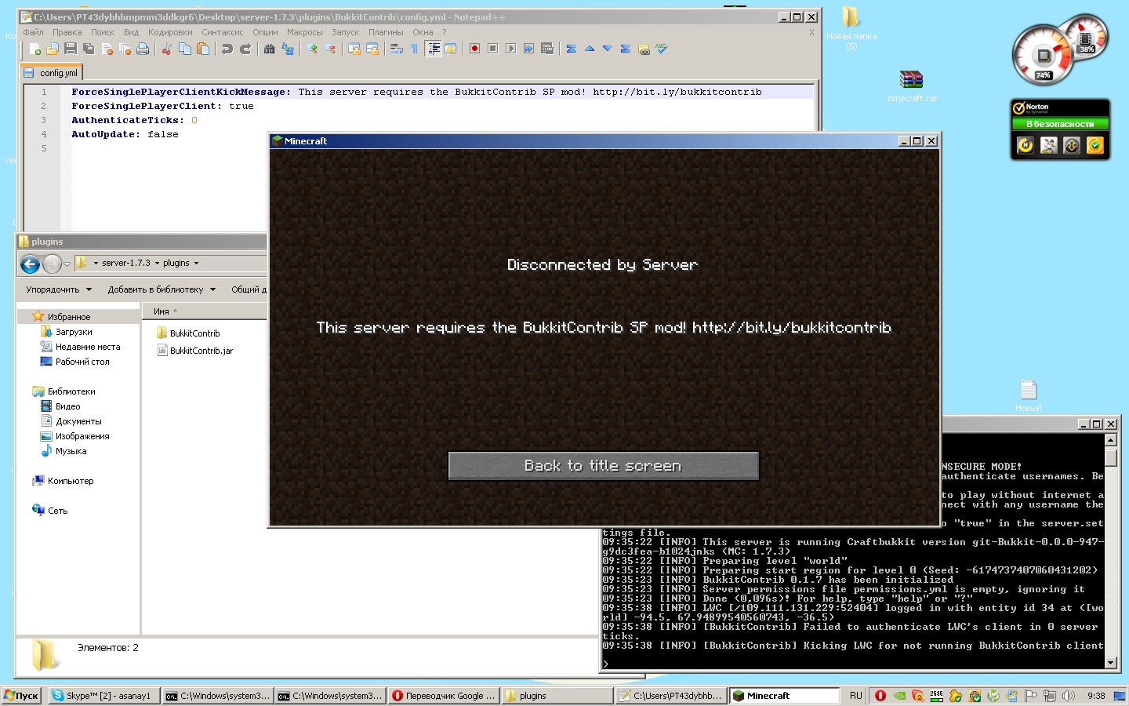Click the Run Macro Multiple Times icon

pos(528,49)
